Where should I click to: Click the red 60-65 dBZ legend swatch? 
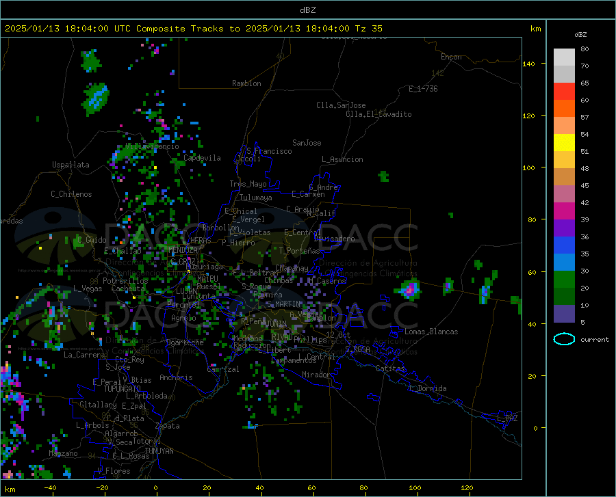(564, 92)
